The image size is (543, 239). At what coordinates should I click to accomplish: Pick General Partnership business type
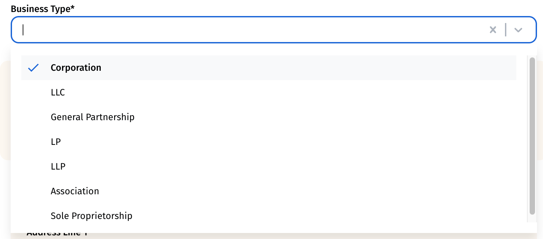click(93, 117)
